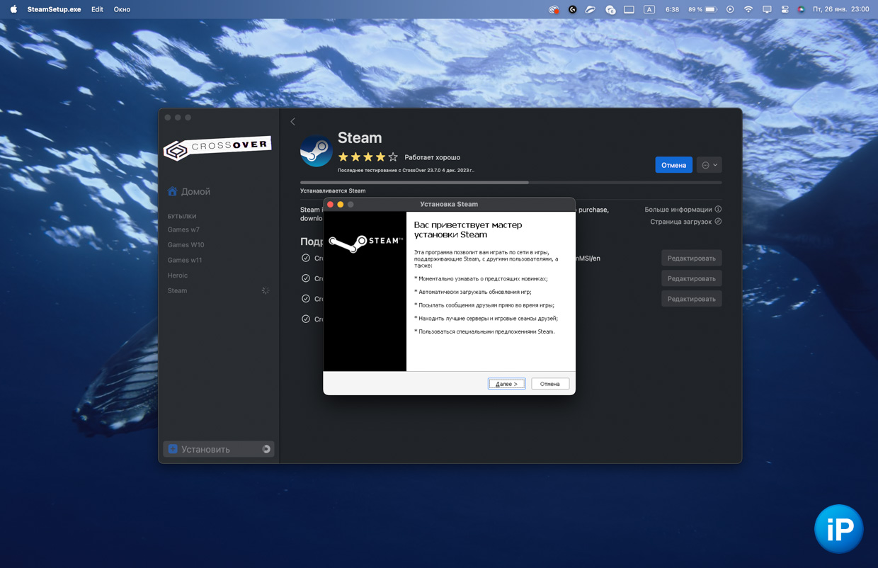Open the more options dropdown beside Отмена

(709, 165)
